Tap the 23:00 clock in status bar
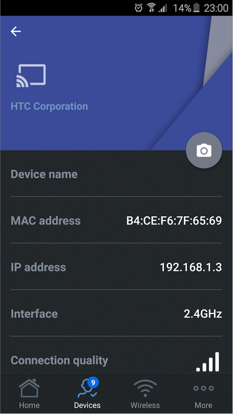 pos(216,8)
